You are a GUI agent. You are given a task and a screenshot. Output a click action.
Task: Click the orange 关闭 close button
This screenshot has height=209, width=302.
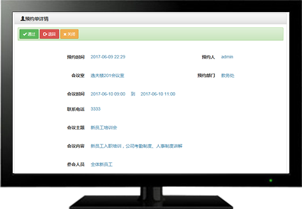click(69, 34)
